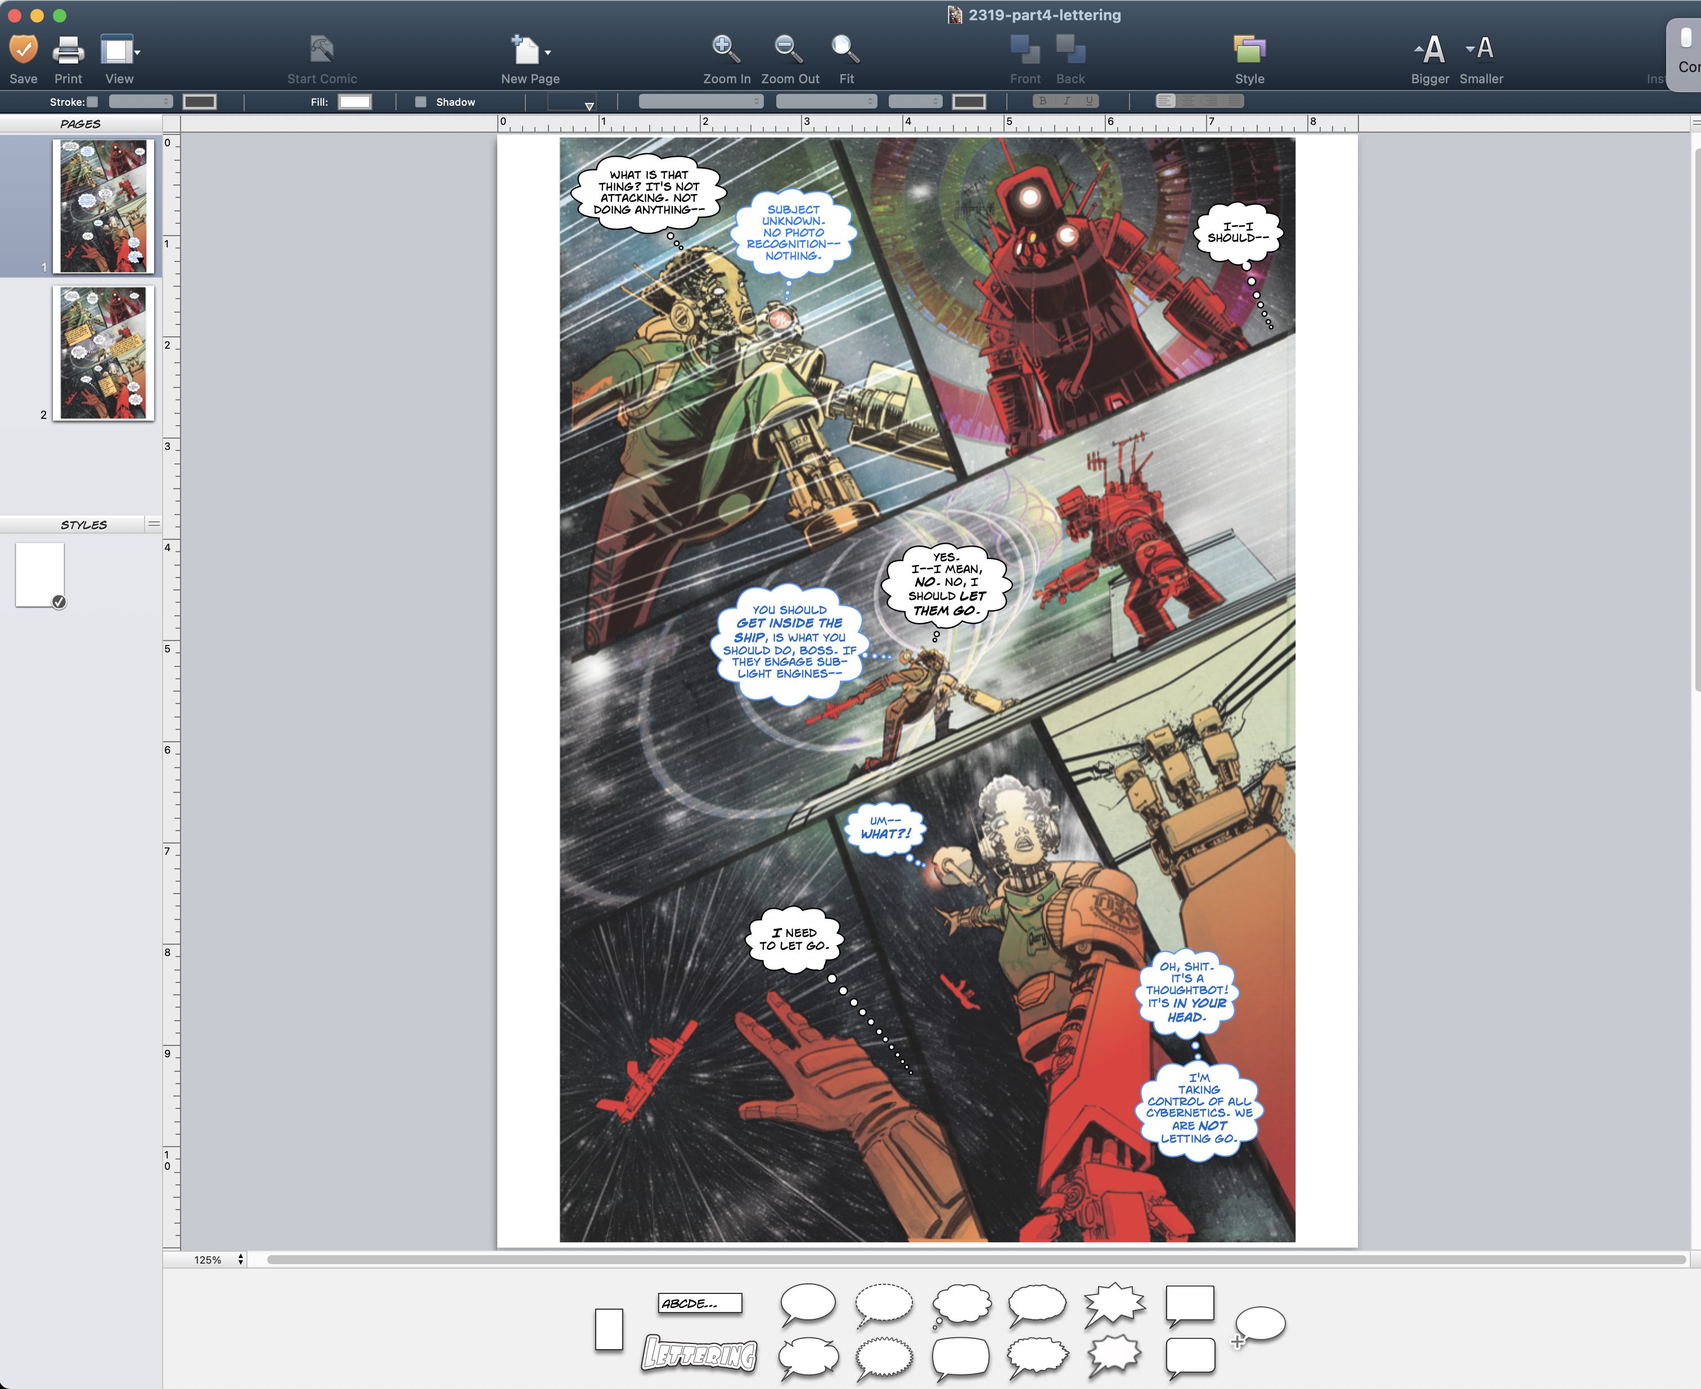Pick the square-cornered rectangular balloon
Image resolution: width=1701 pixels, height=1389 pixels.
[1190, 1306]
